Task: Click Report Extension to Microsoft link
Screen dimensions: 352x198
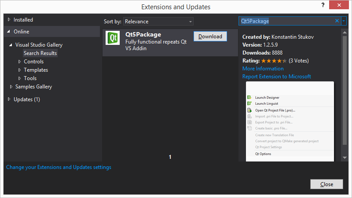Action: point(277,77)
